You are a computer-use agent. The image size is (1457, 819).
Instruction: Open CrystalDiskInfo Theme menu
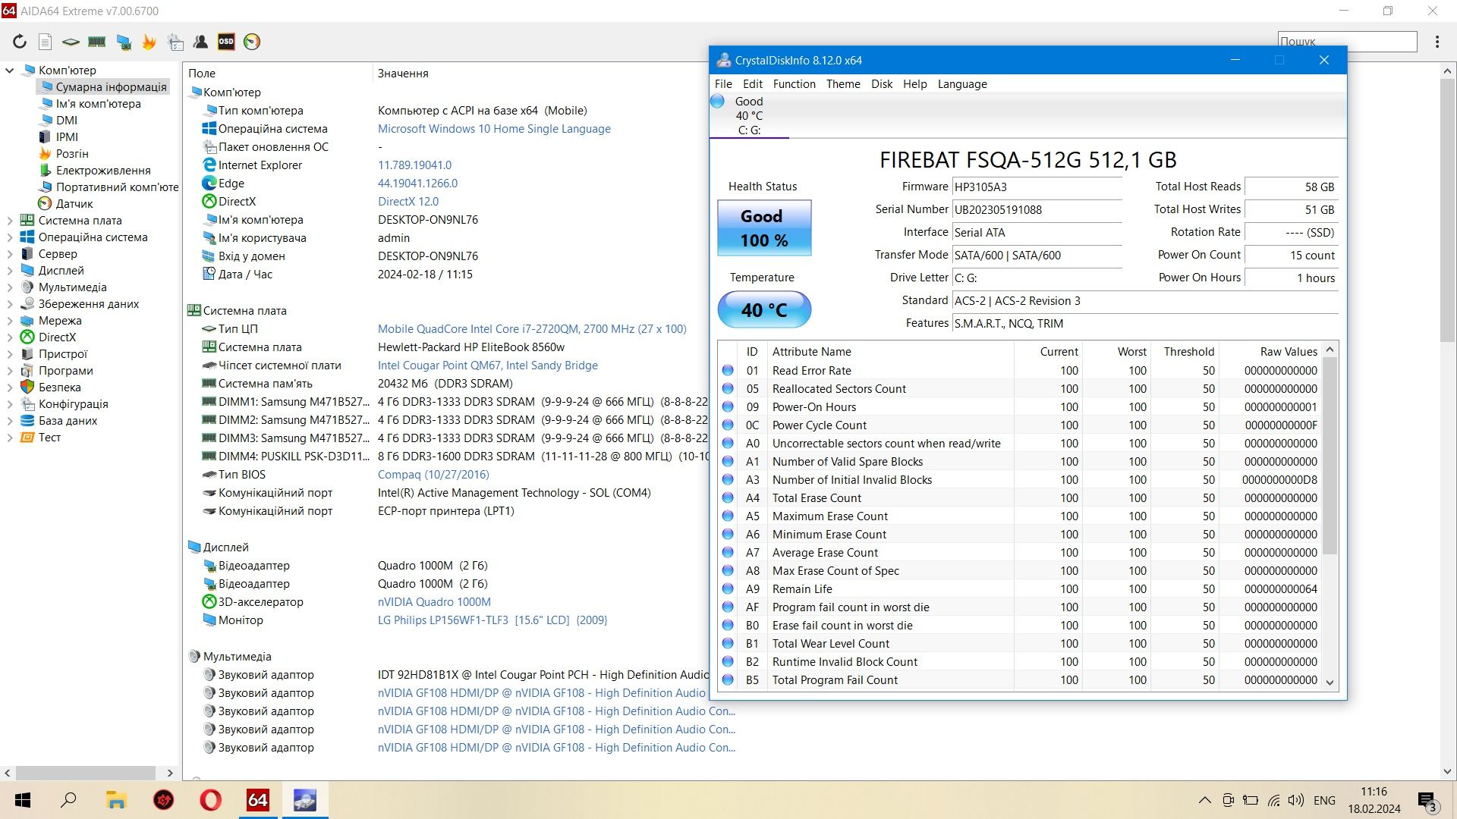pos(843,83)
